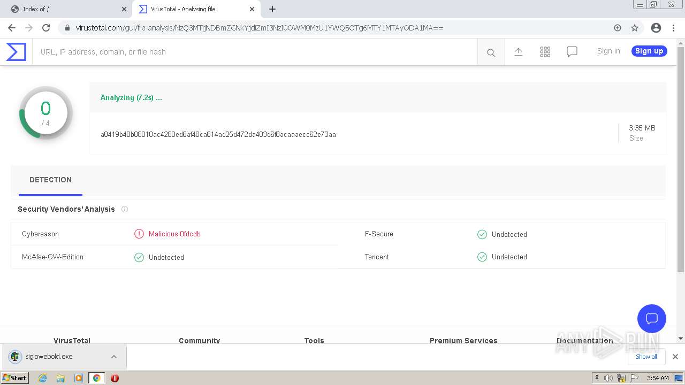685x385 pixels.
Task: Click the Sign up button
Action: pos(649,51)
